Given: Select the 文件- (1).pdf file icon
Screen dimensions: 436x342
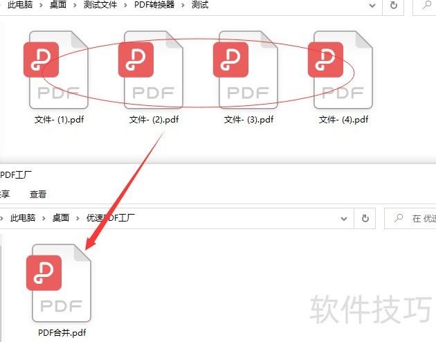Looking at the screenshot, I should pos(56,69).
